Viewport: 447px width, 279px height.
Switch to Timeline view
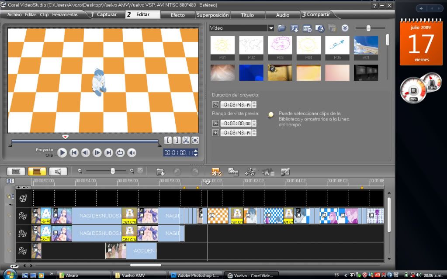(x=37, y=171)
